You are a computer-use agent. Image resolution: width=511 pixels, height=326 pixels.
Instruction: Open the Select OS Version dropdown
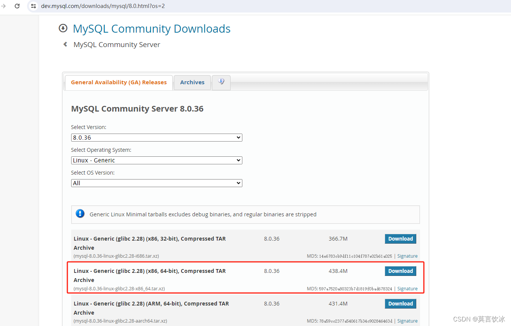pyautogui.click(x=156, y=183)
